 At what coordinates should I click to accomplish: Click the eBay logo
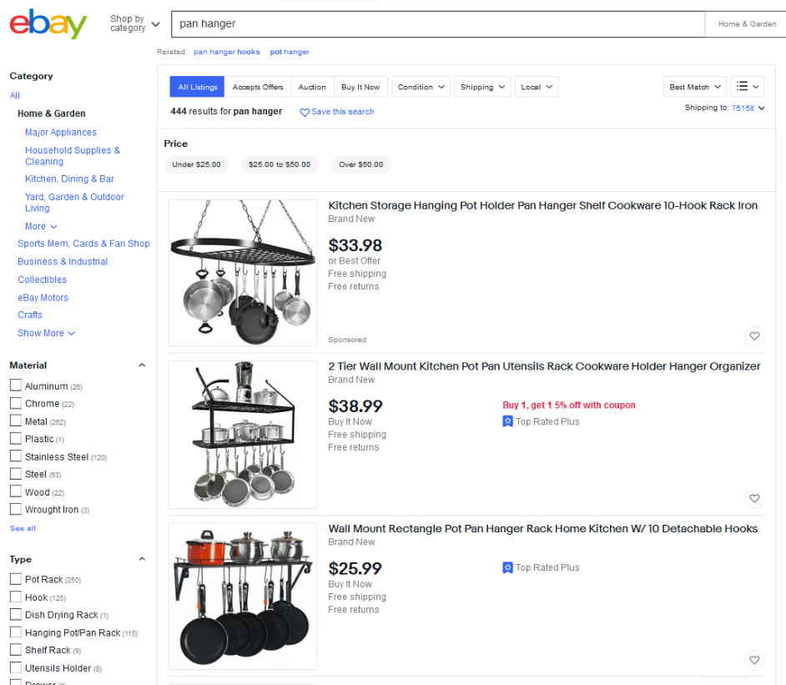pyautogui.click(x=48, y=24)
